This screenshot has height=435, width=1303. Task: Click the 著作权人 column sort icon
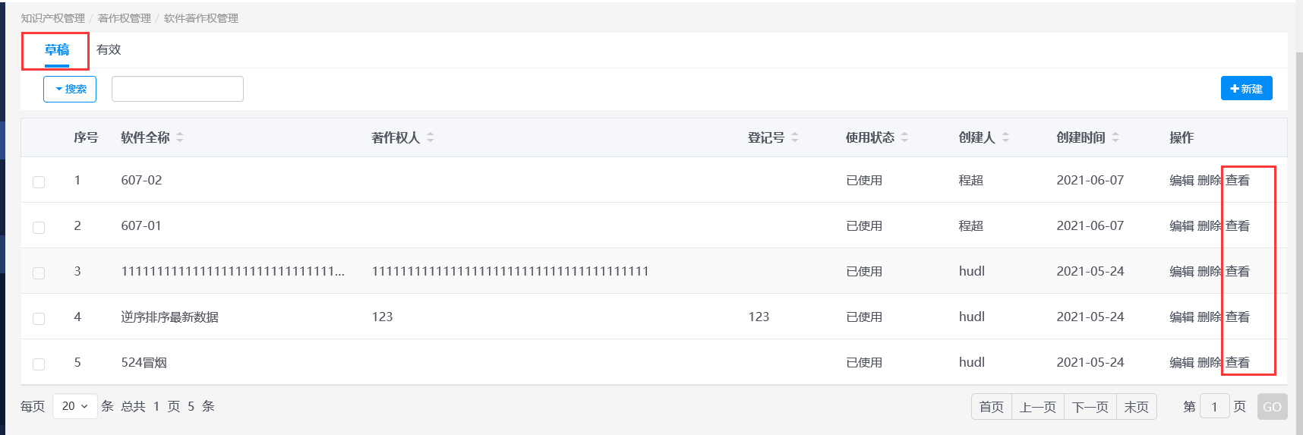(431, 137)
